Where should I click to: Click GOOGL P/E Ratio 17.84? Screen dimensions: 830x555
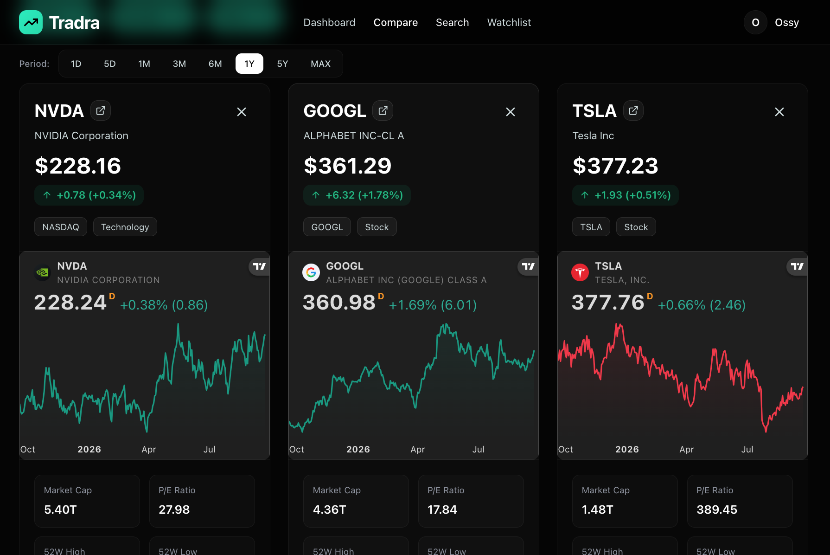(x=471, y=501)
